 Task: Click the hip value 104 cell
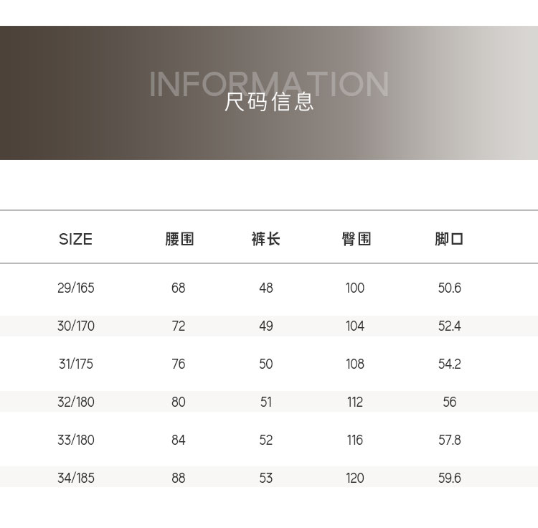[x=355, y=326]
